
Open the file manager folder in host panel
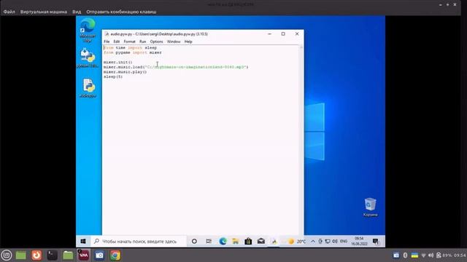coord(68,255)
